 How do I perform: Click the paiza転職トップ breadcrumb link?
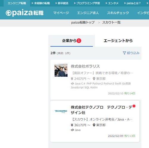pyautogui.click(x=83, y=22)
